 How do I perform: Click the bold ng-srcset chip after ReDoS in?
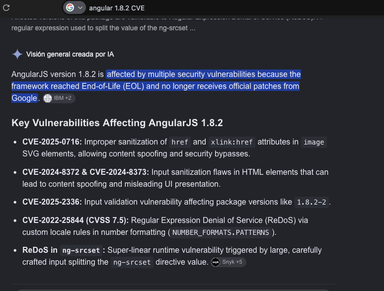pos(81,250)
